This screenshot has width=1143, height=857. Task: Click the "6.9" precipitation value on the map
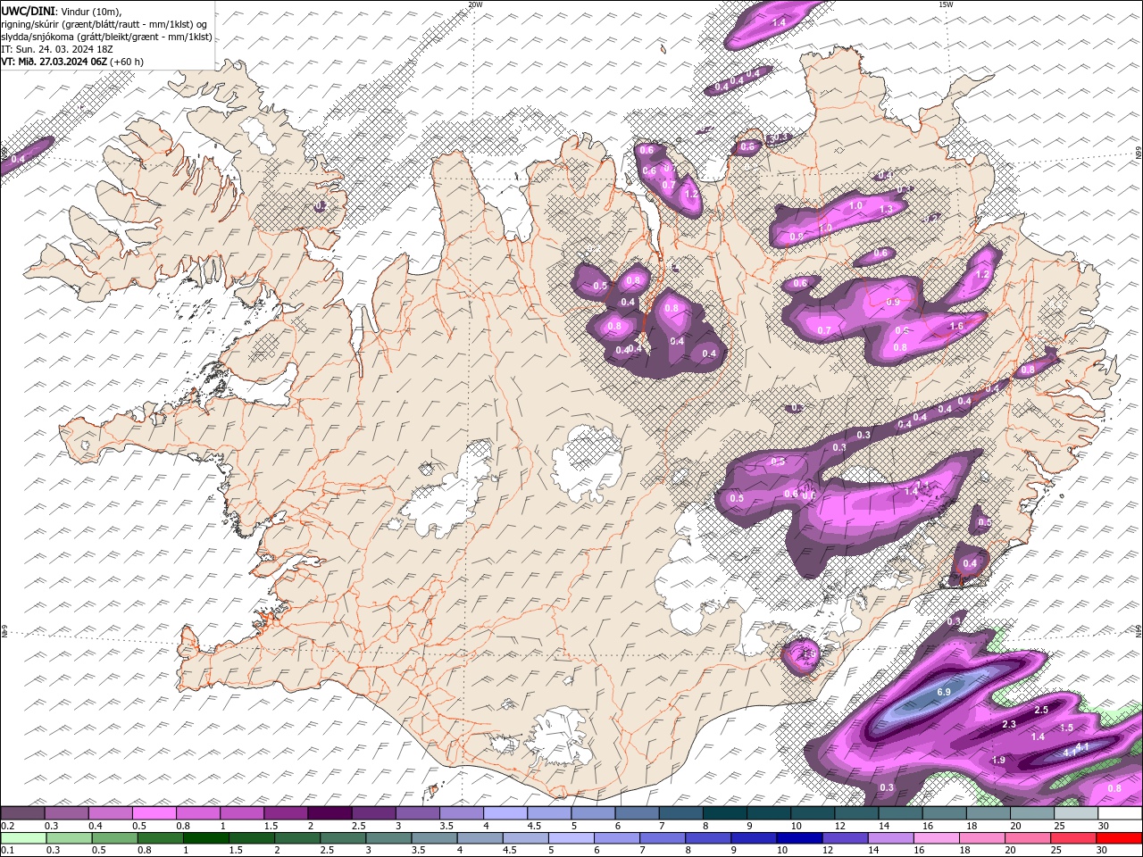coord(944,693)
